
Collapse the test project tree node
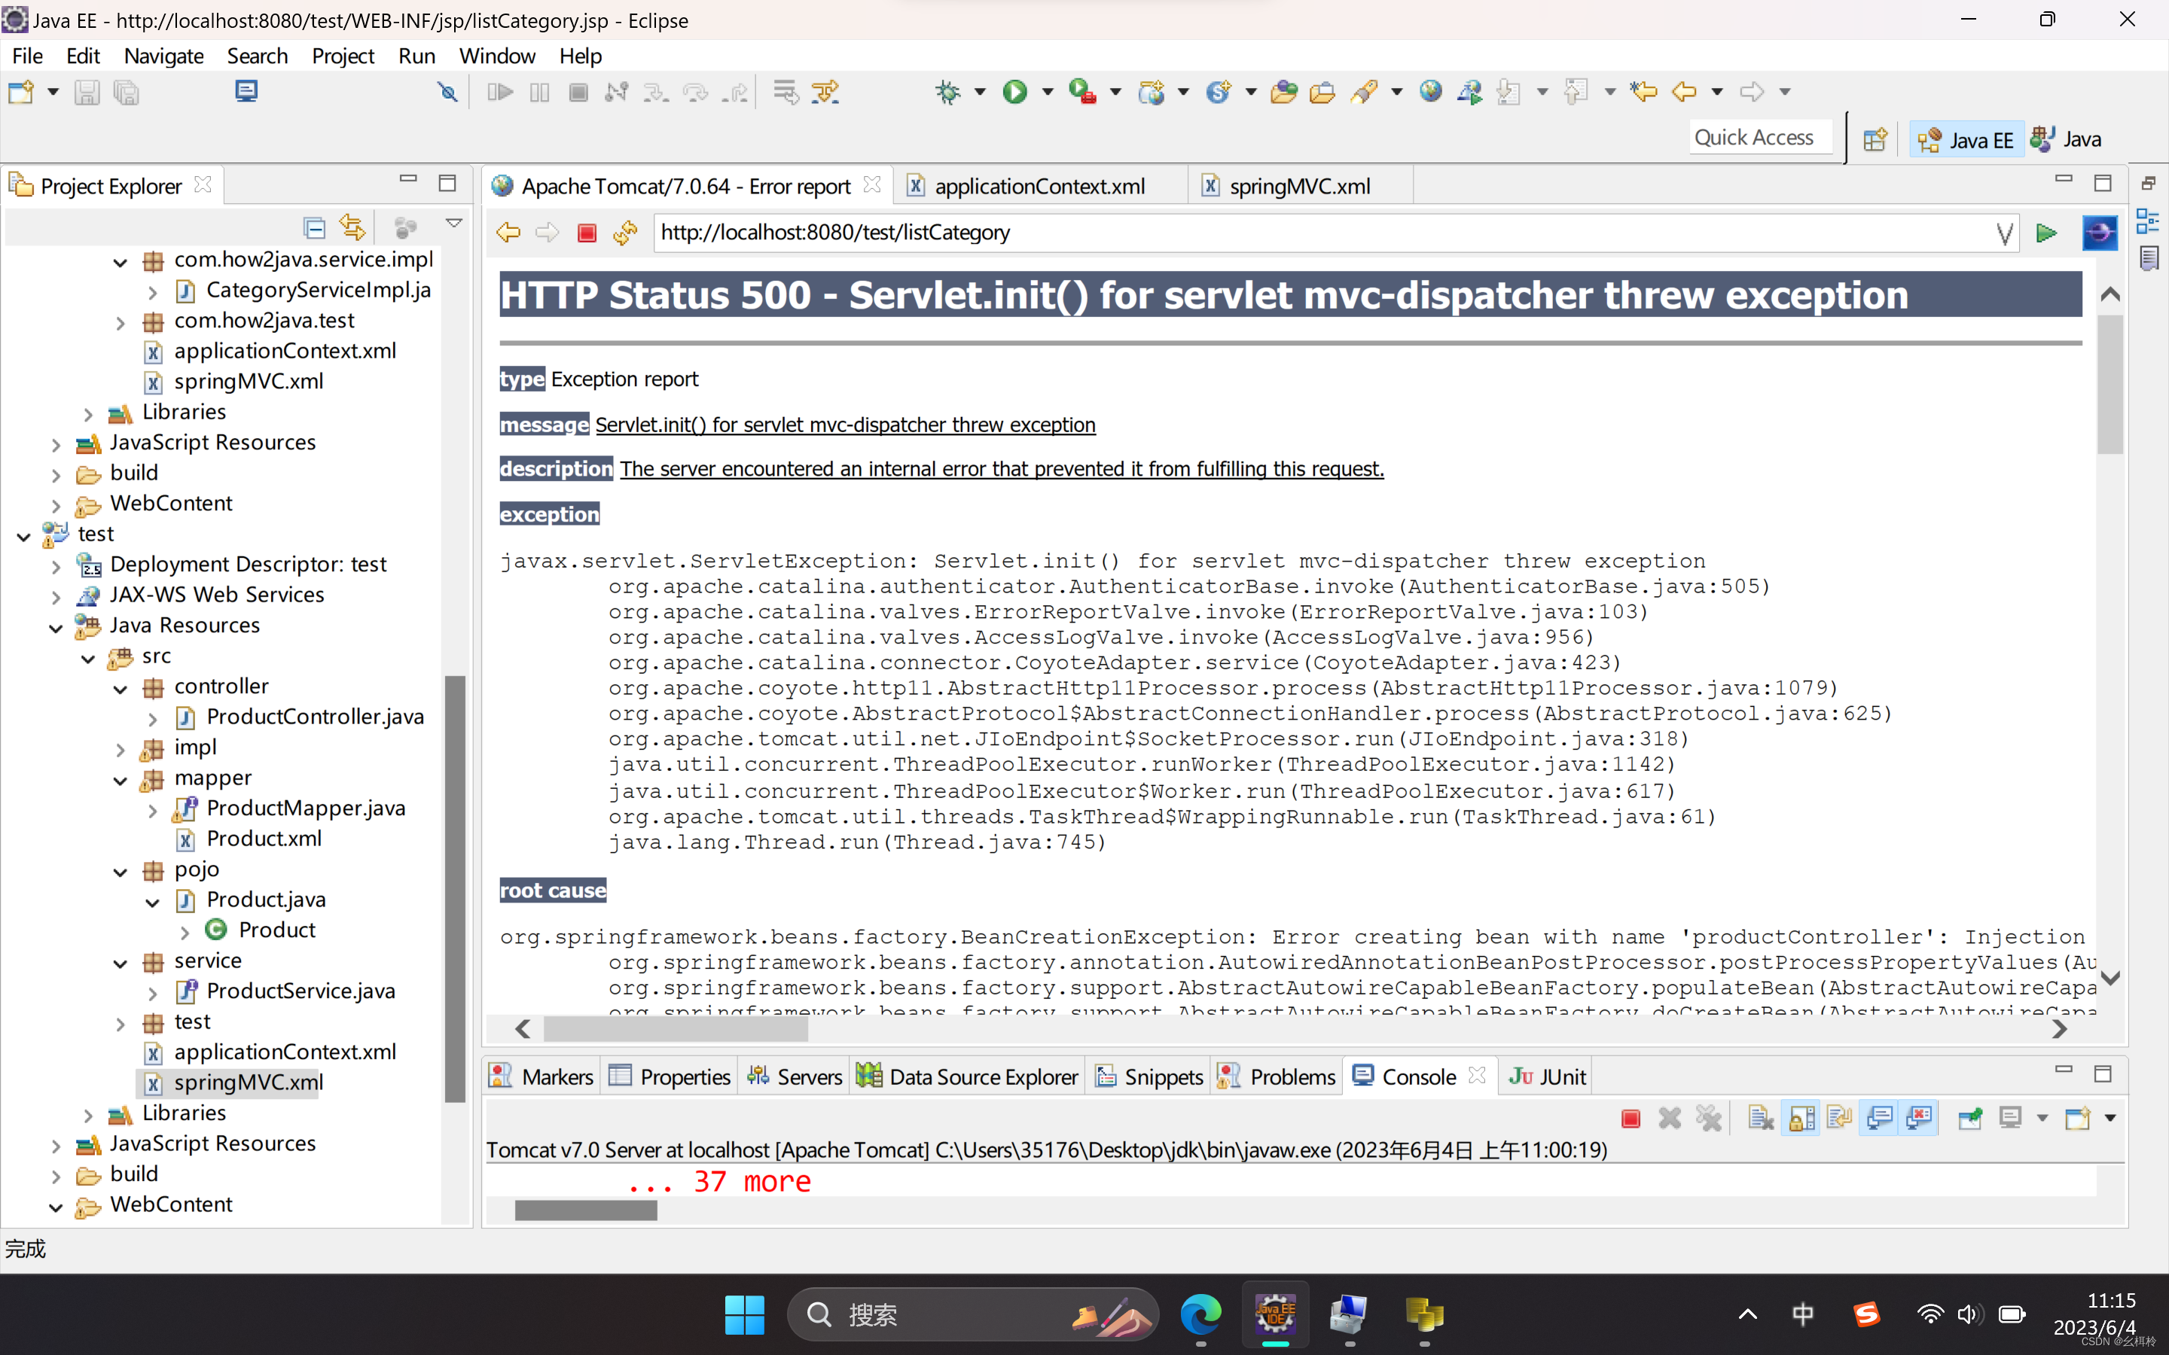24,537
